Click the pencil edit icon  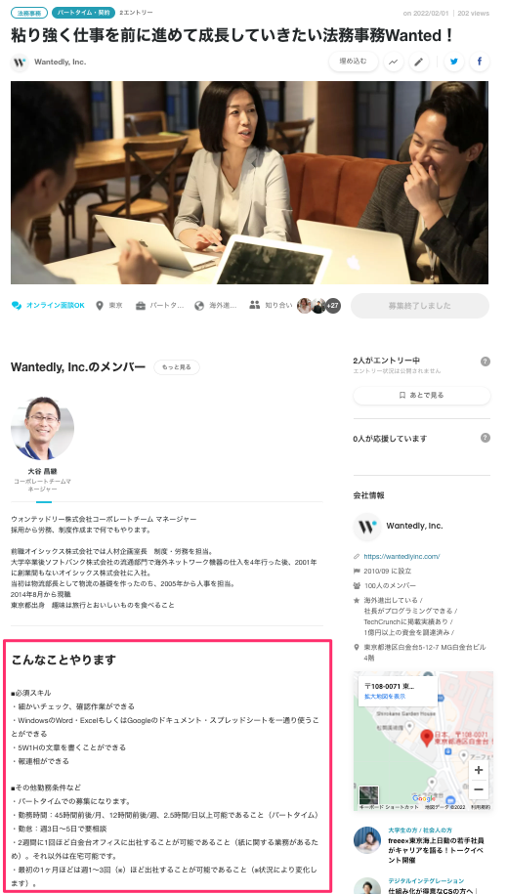(x=419, y=62)
